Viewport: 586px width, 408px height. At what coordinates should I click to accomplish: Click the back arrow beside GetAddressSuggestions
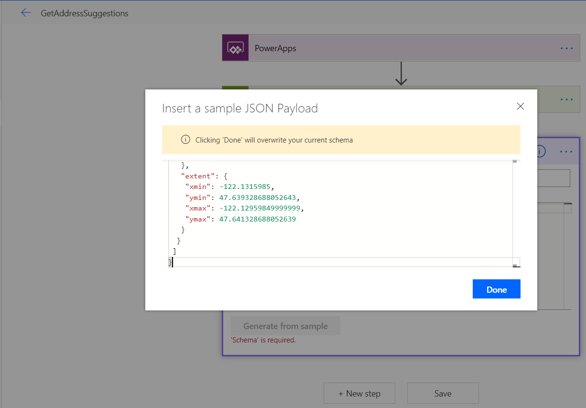pyautogui.click(x=26, y=13)
